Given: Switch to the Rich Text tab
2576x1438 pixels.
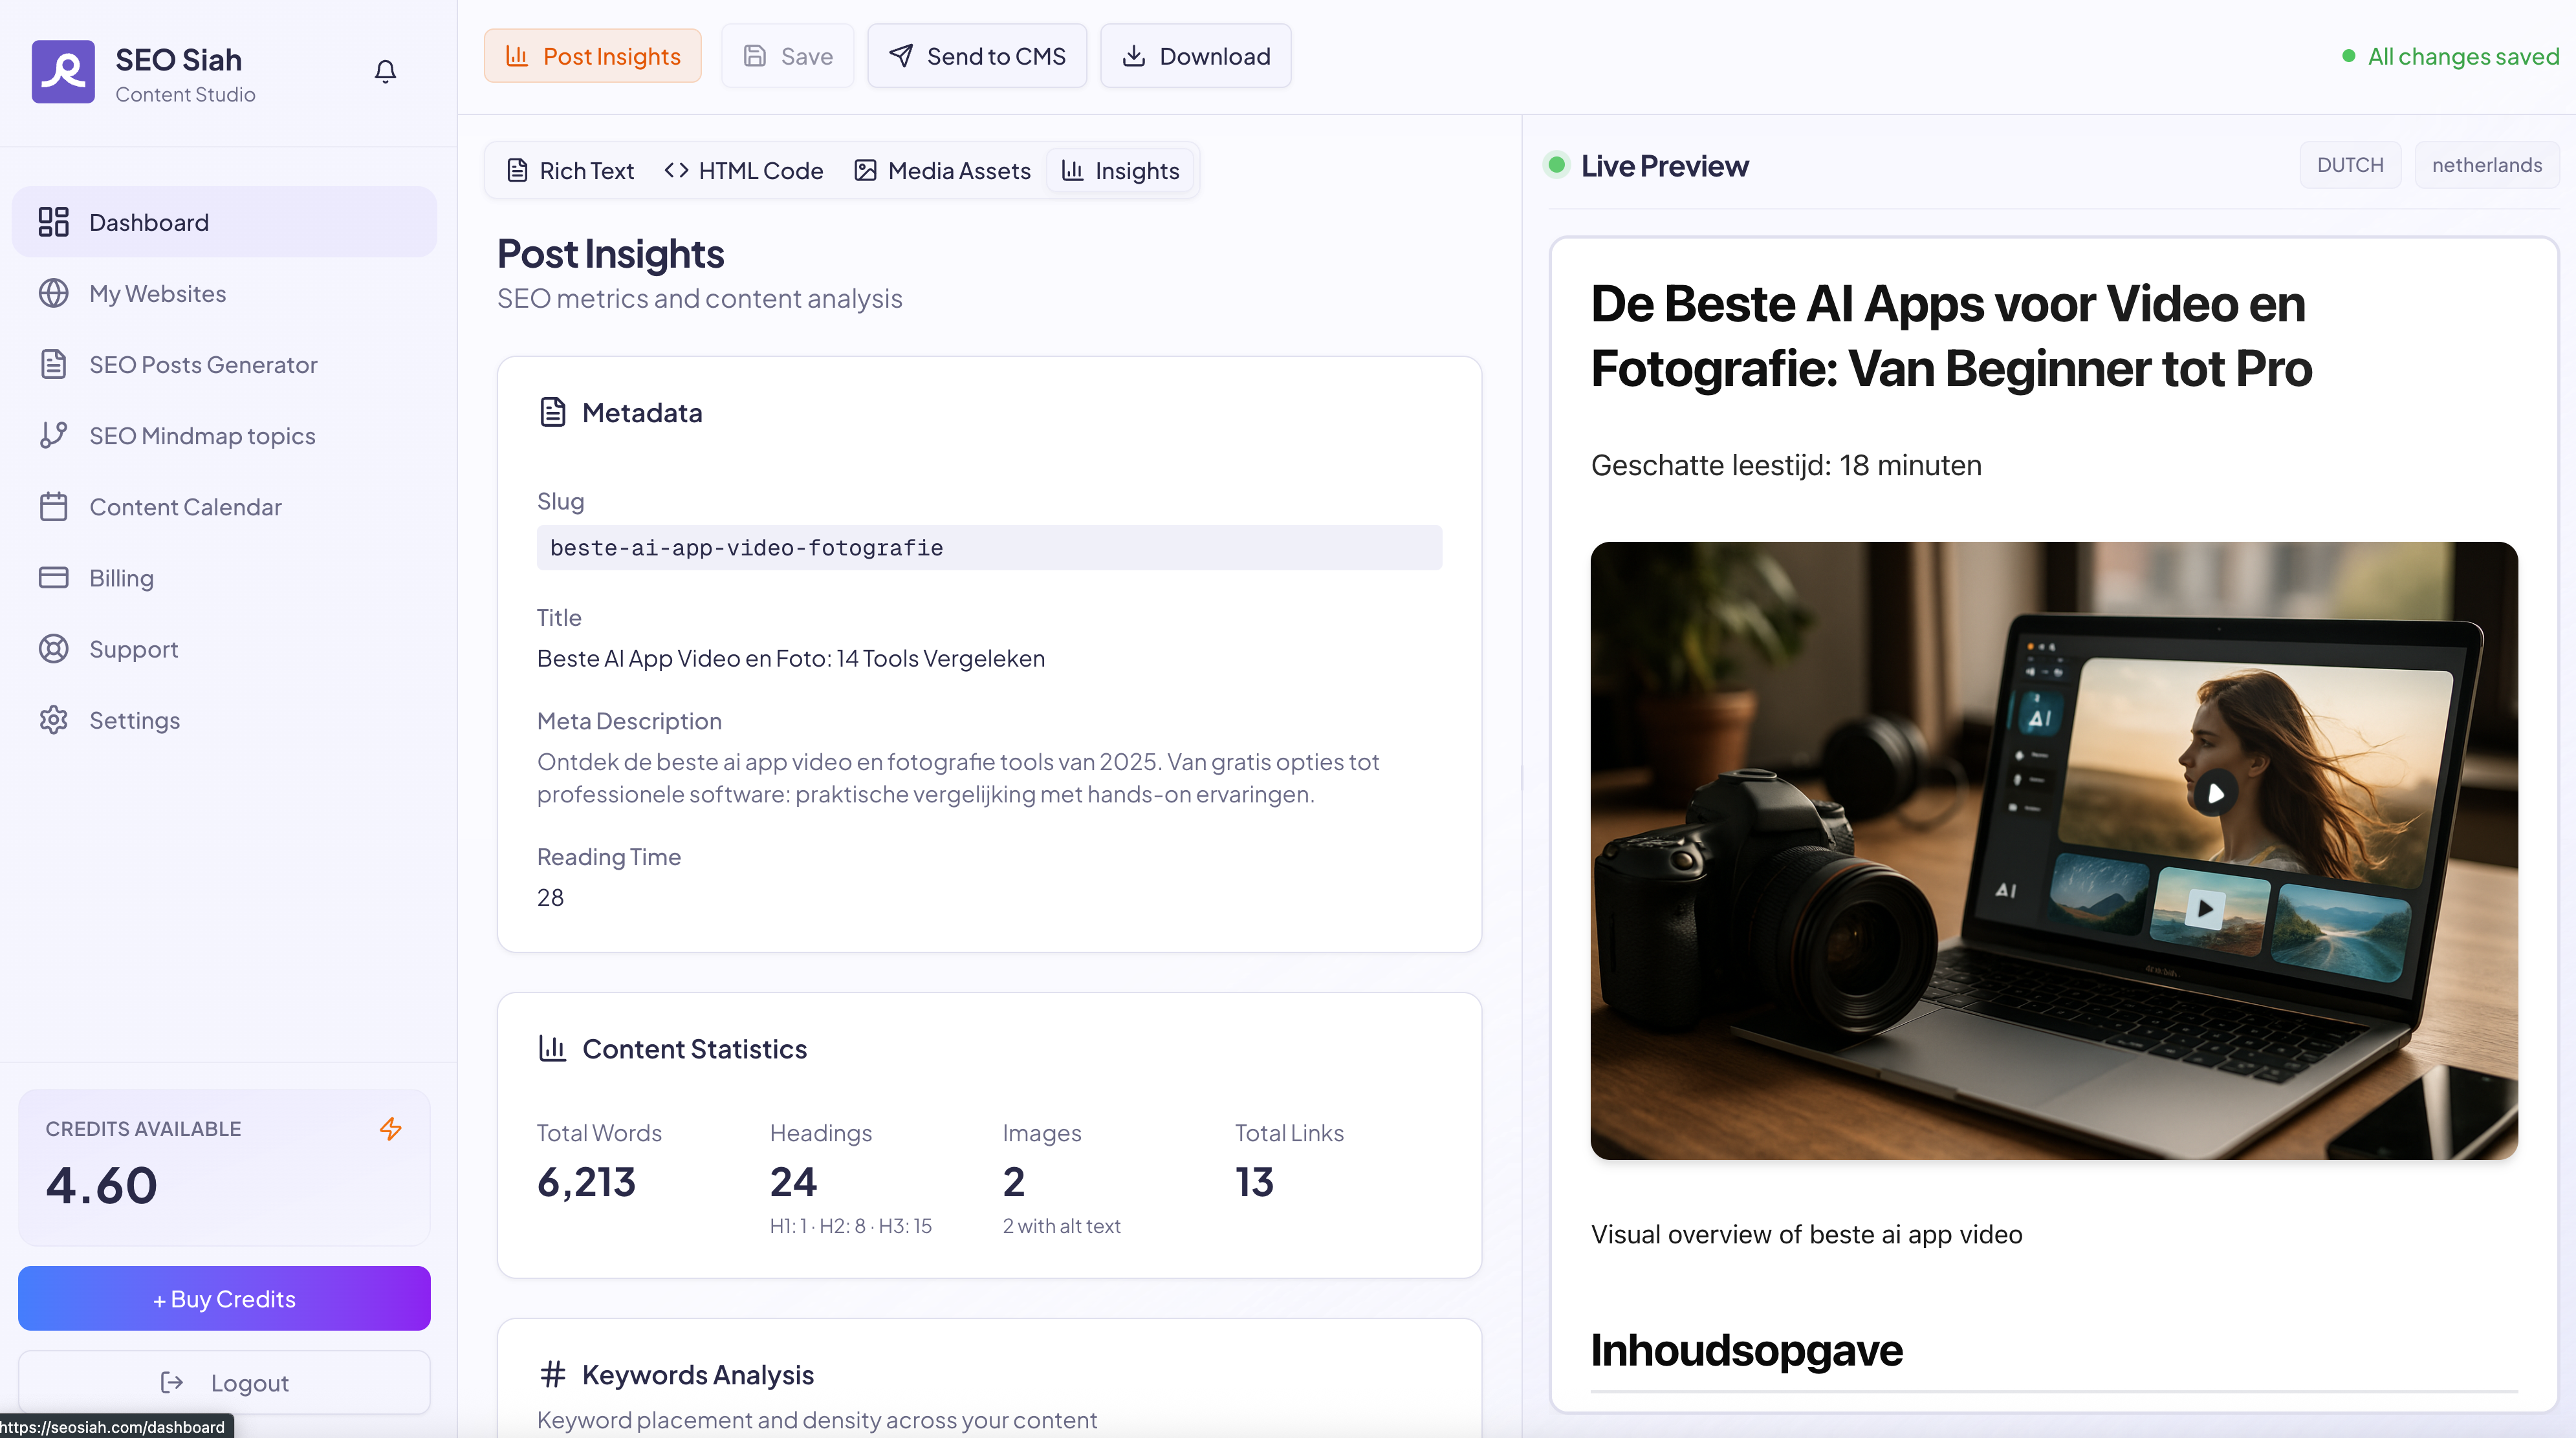Looking at the screenshot, I should click(571, 171).
